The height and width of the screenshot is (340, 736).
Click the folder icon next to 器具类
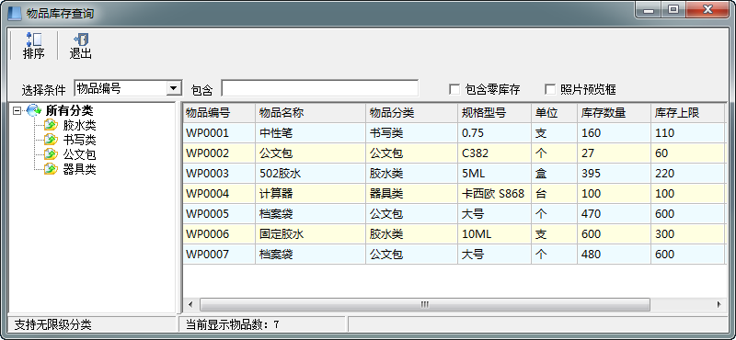(x=51, y=169)
